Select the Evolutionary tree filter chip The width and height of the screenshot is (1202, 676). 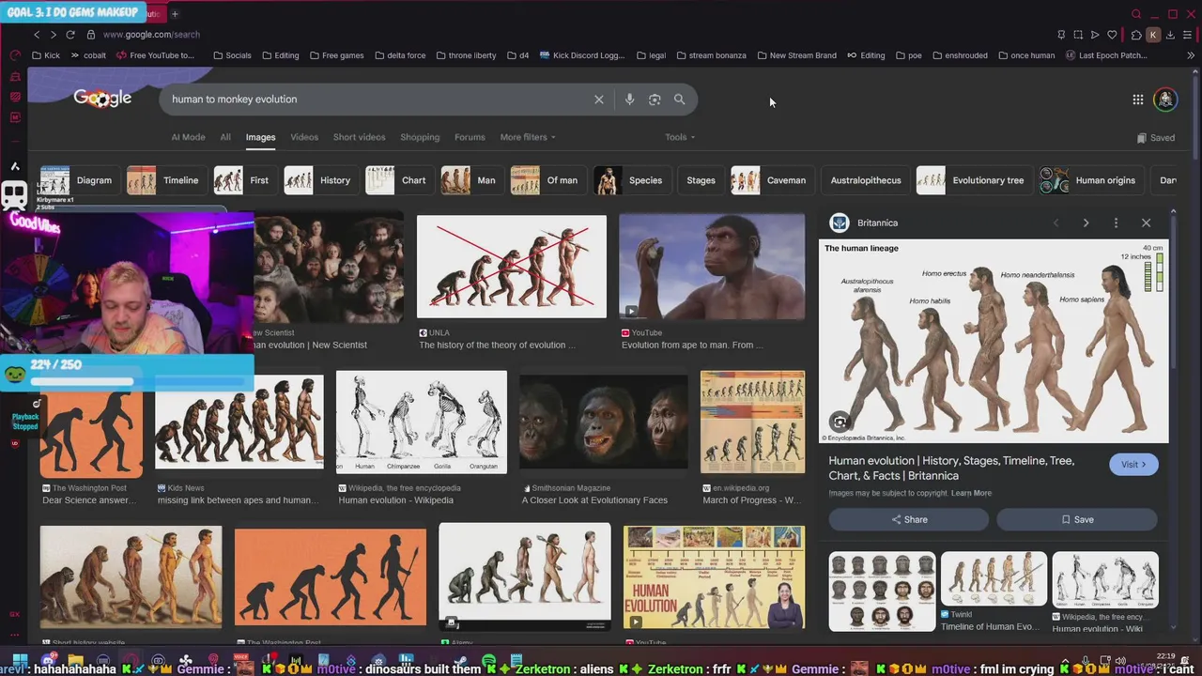[x=974, y=180]
